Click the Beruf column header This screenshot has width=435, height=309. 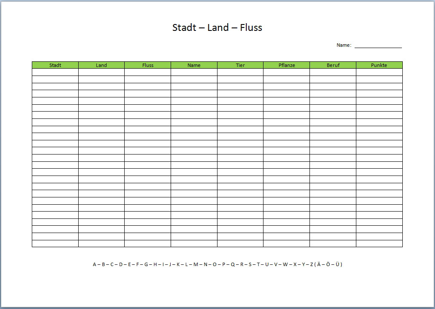[333, 65]
